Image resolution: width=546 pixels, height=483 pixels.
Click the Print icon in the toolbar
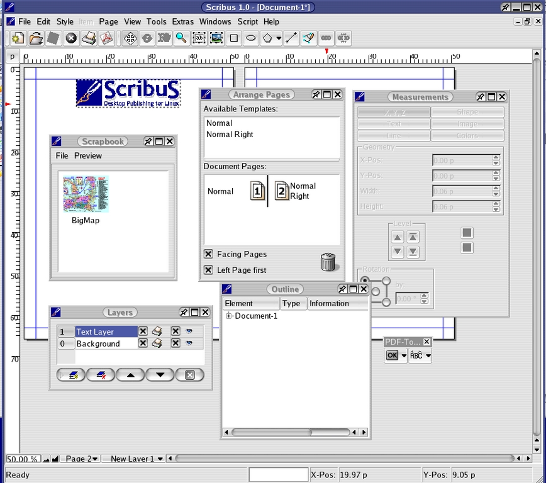pyautogui.click(x=89, y=38)
